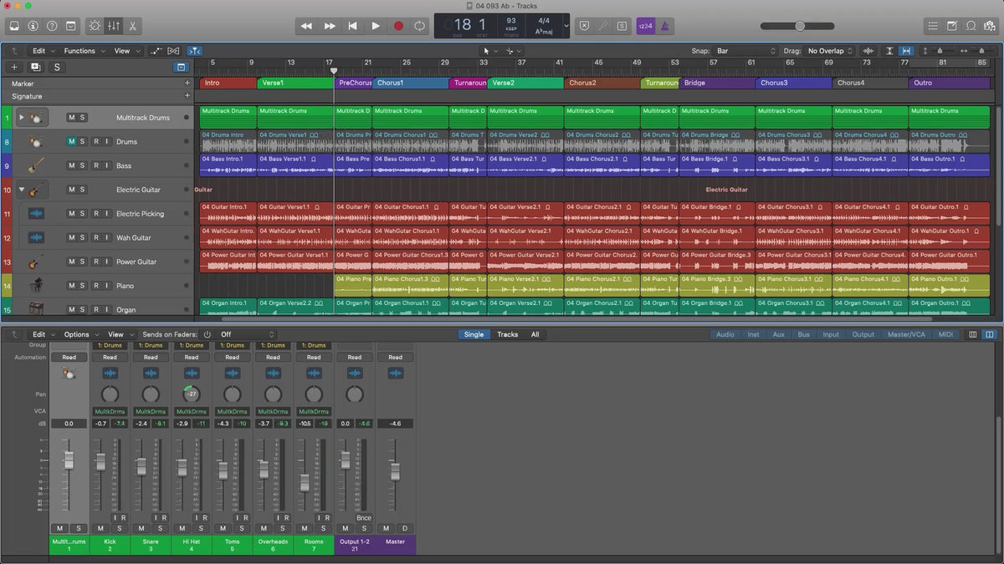
Task: Click the add track plus button
Action: click(x=14, y=67)
